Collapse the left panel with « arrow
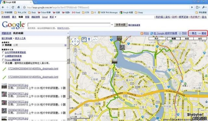 (x=68, y=33)
